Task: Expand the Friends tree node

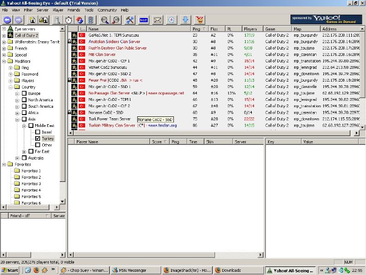Action: point(4,49)
